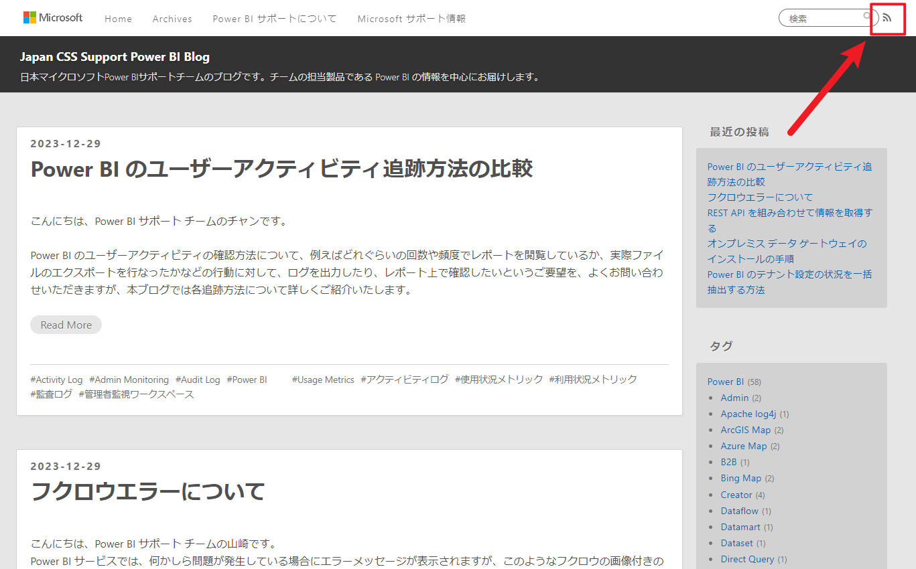
Task: Open the Home navigation item
Action: click(x=118, y=19)
